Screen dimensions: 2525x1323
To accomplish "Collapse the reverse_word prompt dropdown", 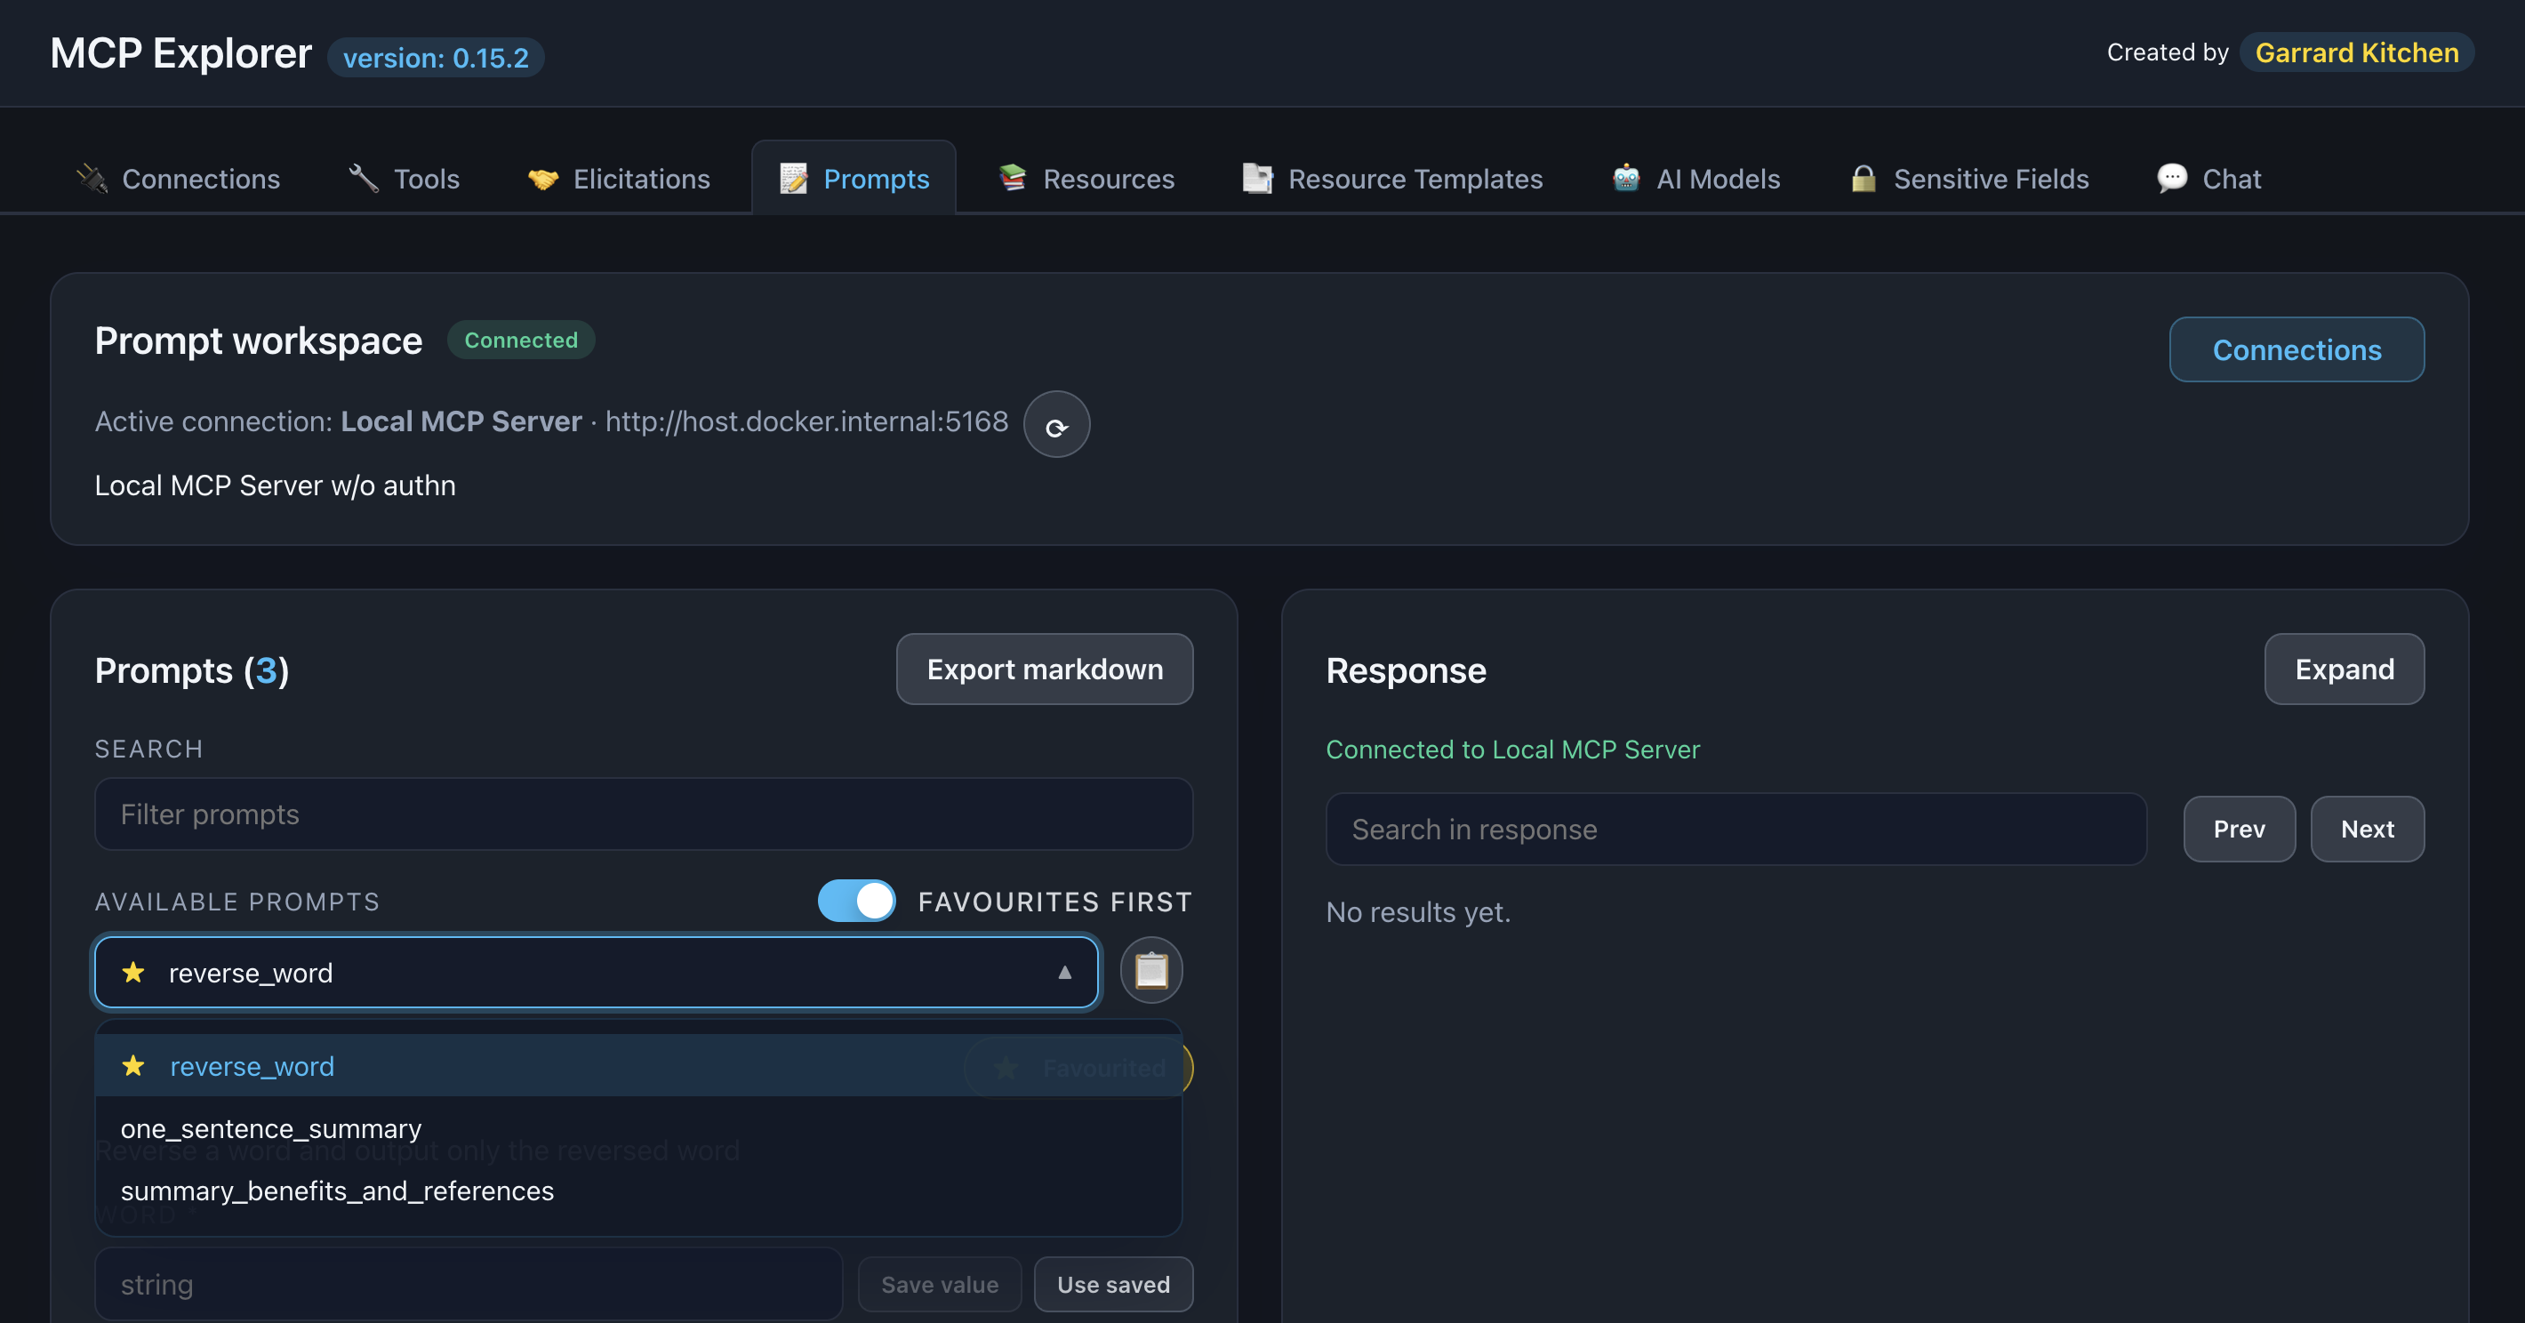I will point(1064,972).
